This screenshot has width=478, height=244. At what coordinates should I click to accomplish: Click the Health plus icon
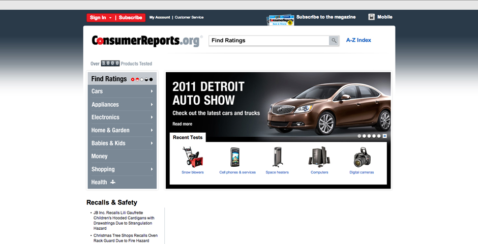[113, 182]
